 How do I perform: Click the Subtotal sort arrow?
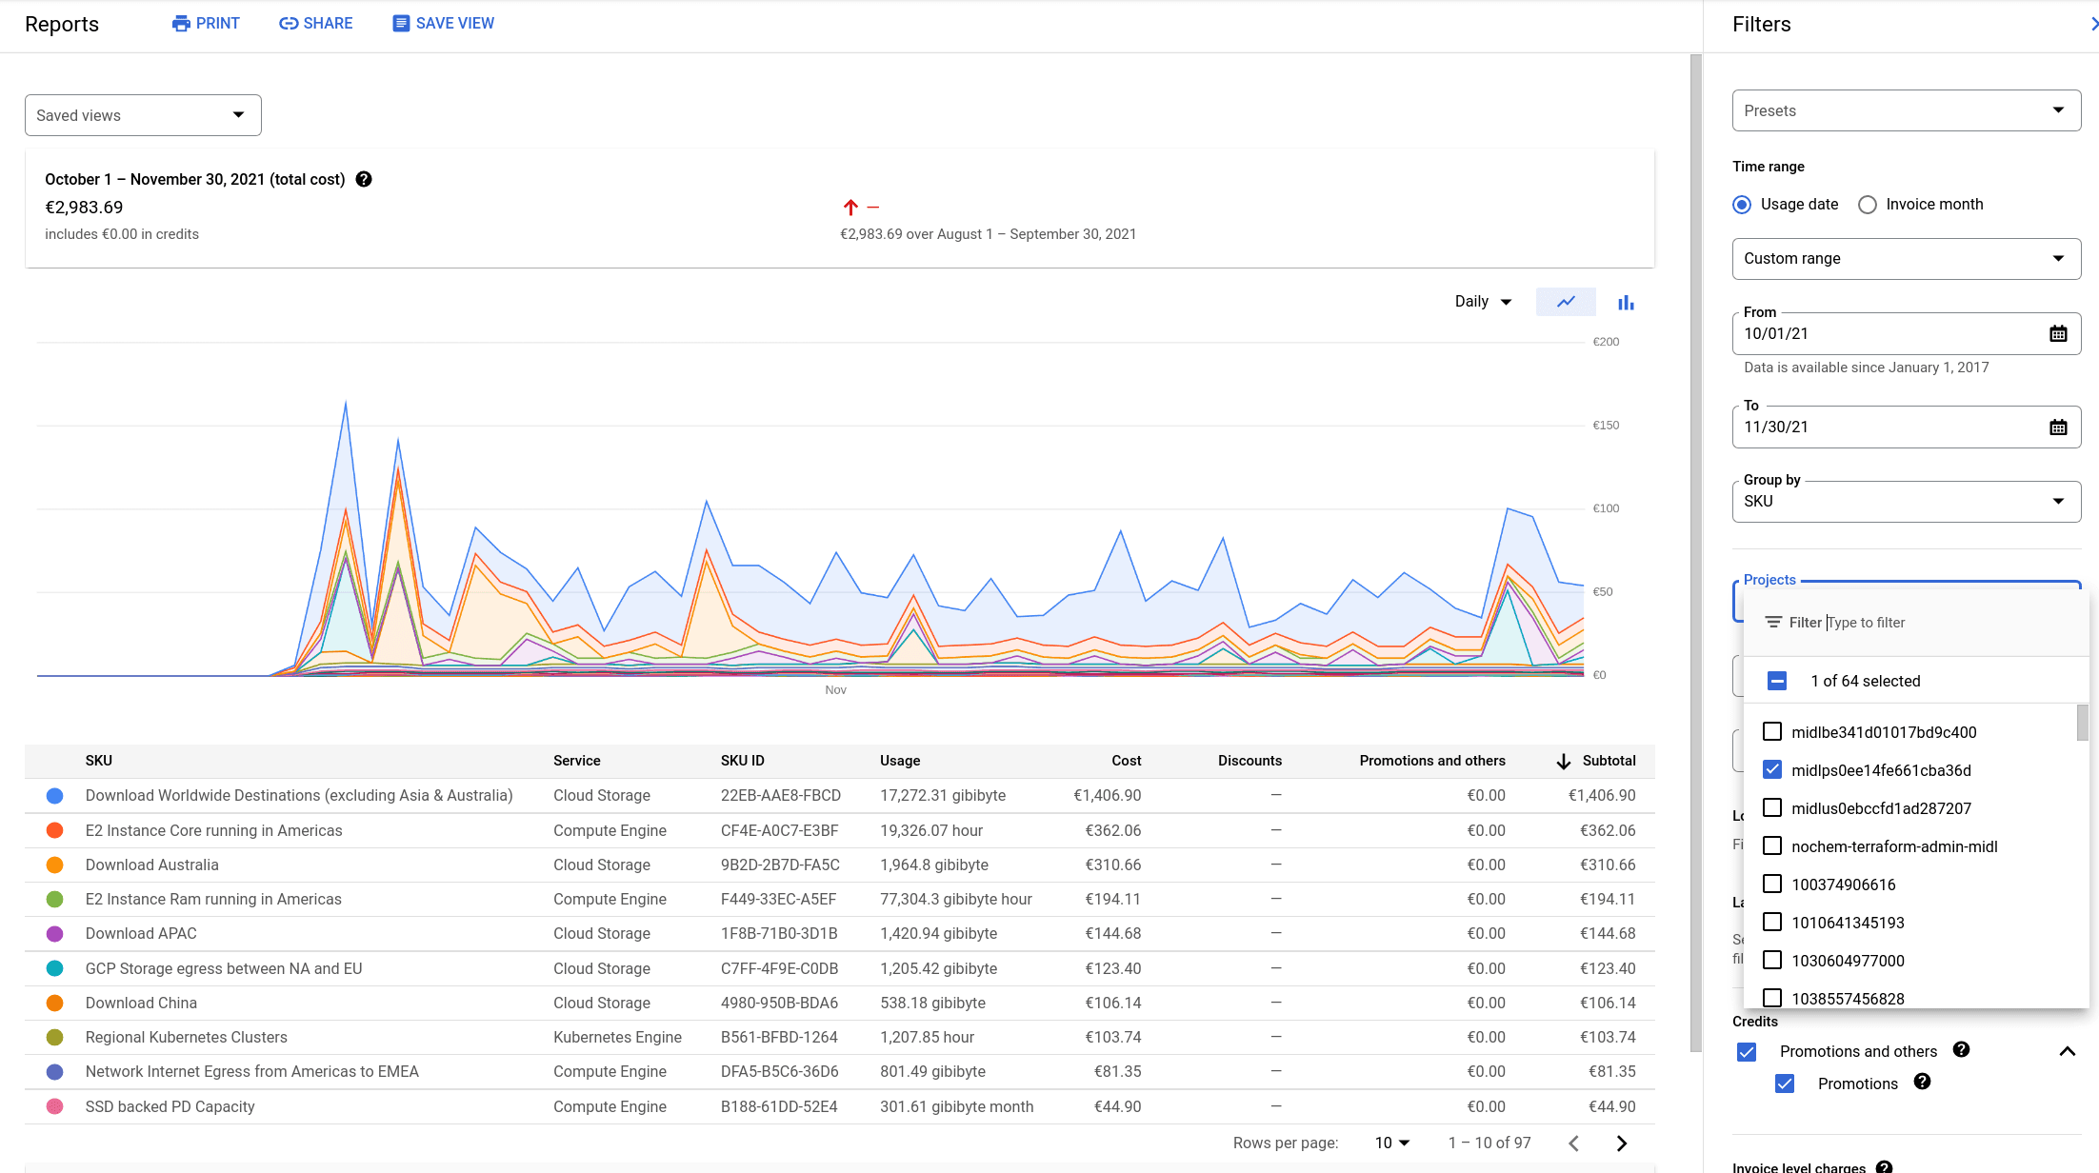coord(1563,761)
